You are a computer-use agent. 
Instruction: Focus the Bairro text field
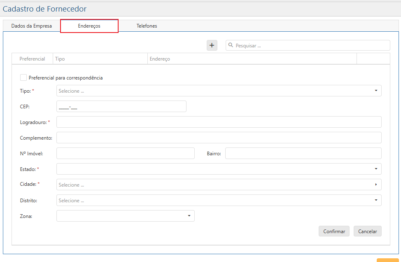(303, 153)
